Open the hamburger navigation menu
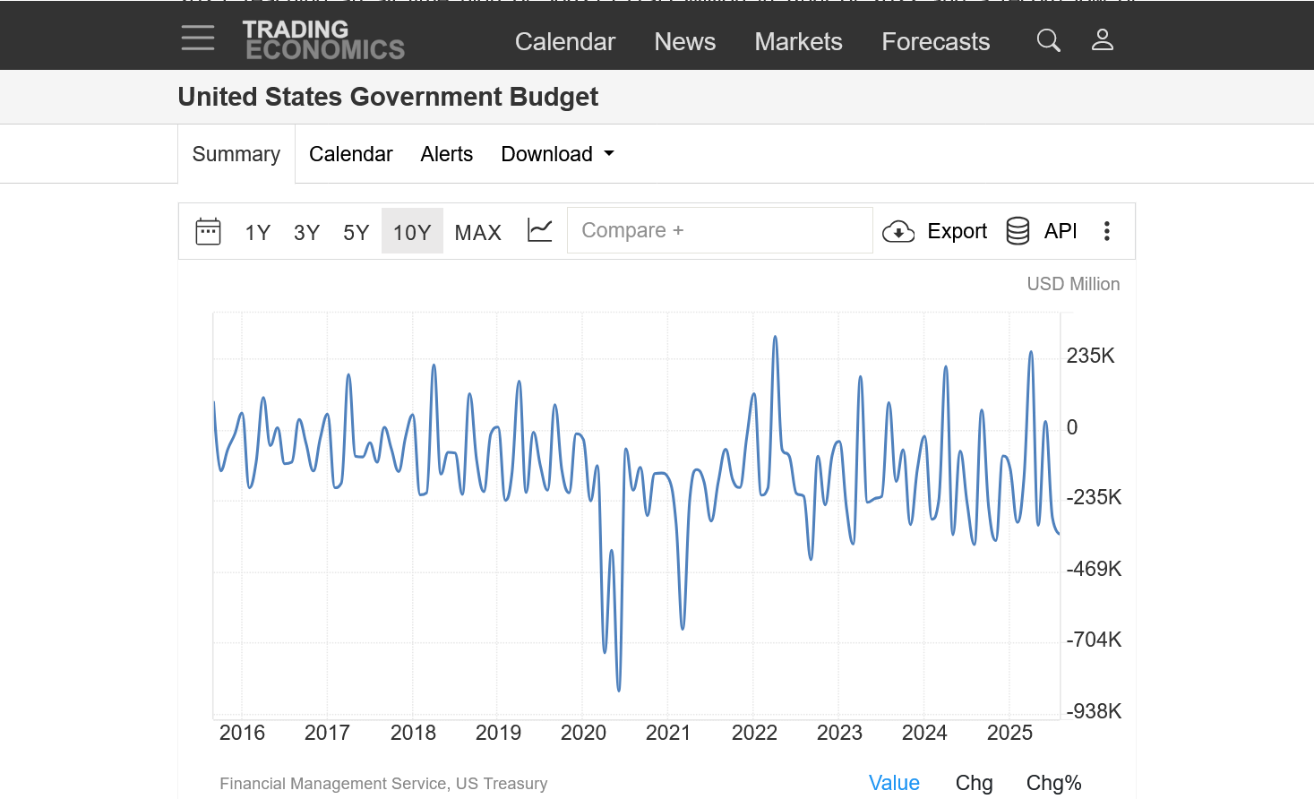This screenshot has width=1314, height=799. (x=197, y=38)
